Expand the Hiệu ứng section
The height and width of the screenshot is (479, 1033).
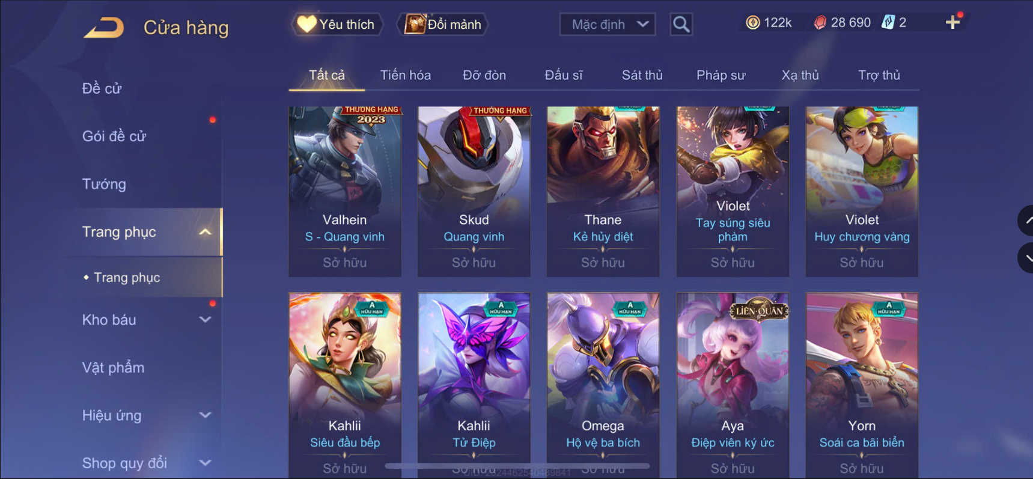(205, 415)
